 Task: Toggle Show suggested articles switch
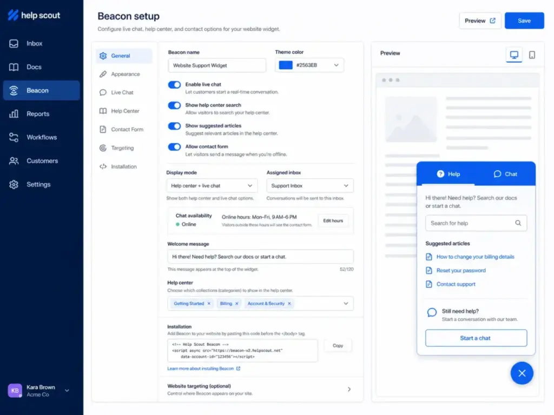pos(174,126)
